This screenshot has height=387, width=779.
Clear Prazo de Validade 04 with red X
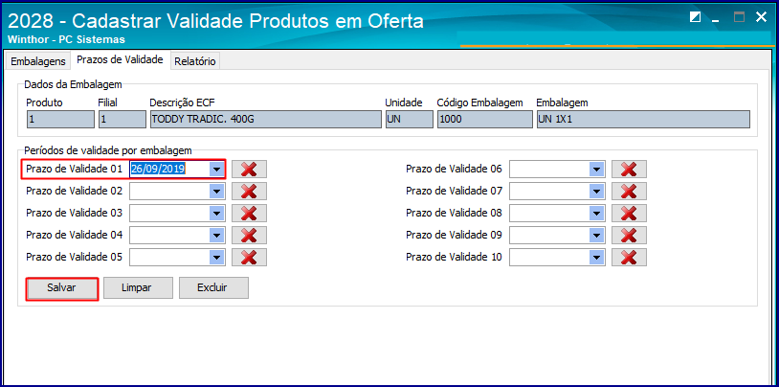coord(249,235)
